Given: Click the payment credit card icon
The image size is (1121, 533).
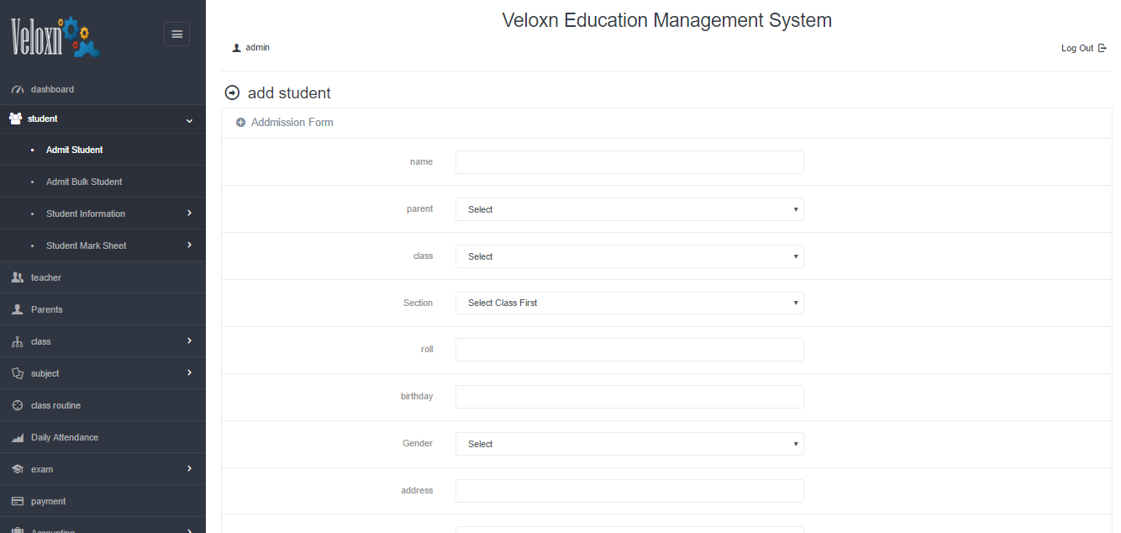Looking at the screenshot, I should pos(17,501).
